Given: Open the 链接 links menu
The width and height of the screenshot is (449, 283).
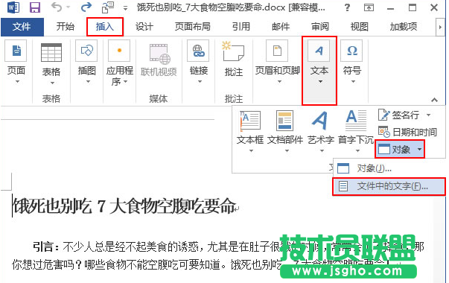Looking at the screenshot, I should click(x=199, y=62).
